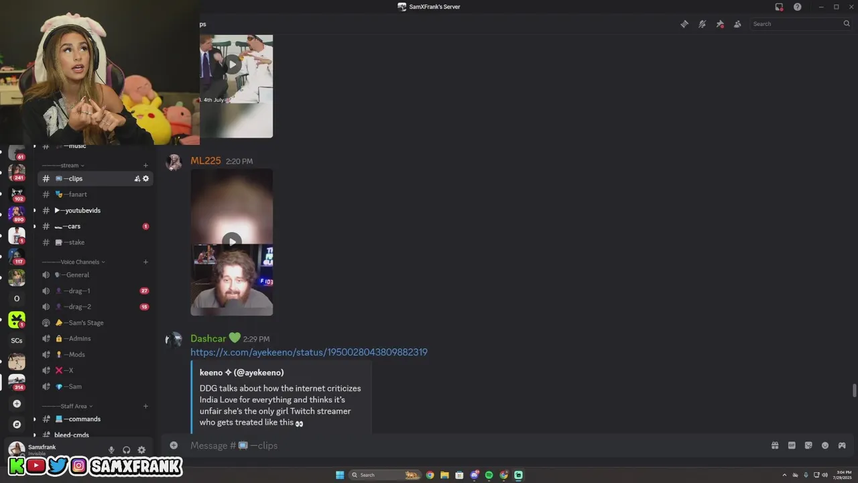
Task: Open server icon with 890 badge
Action: point(17,214)
